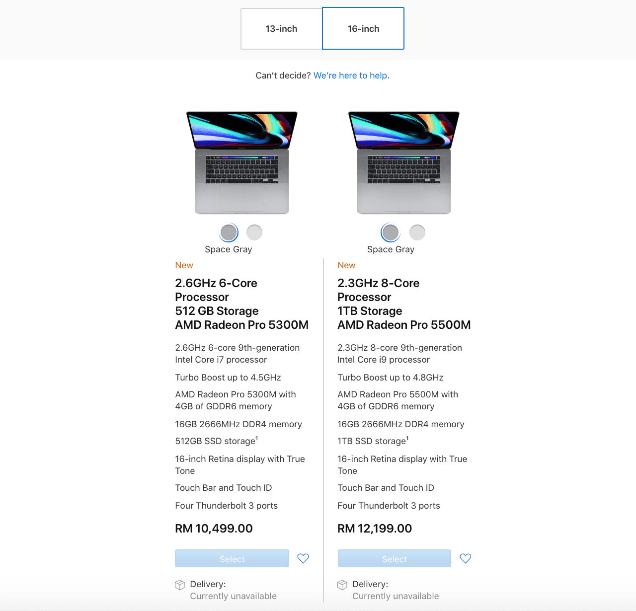The image size is (636, 611).
Task: Open the We're here to help link
Action: tap(350, 76)
